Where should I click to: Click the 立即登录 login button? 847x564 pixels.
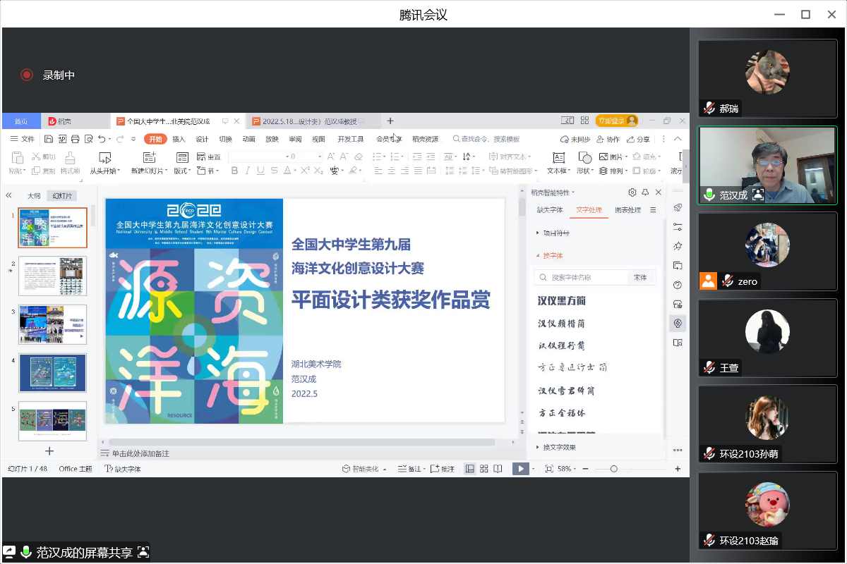coord(616,121)
